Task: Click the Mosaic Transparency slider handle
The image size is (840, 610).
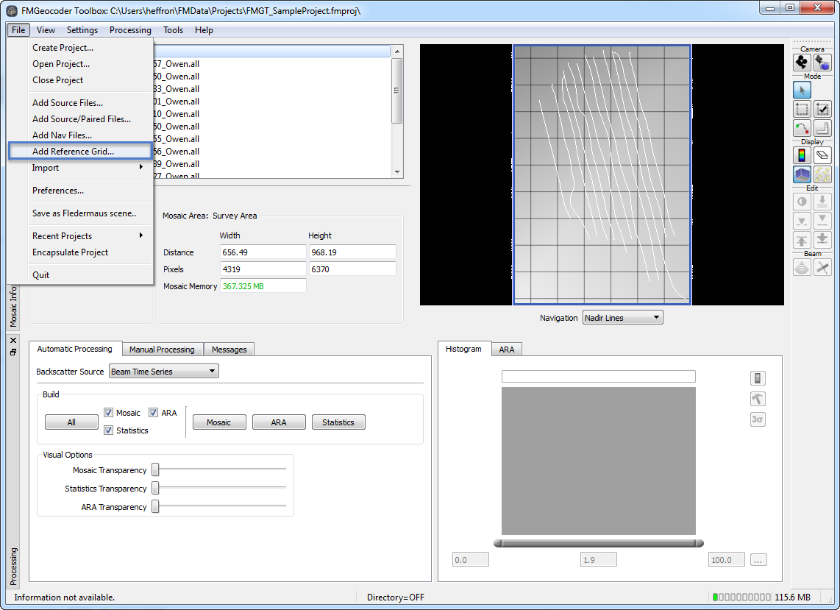Action: tap(155, 470)
